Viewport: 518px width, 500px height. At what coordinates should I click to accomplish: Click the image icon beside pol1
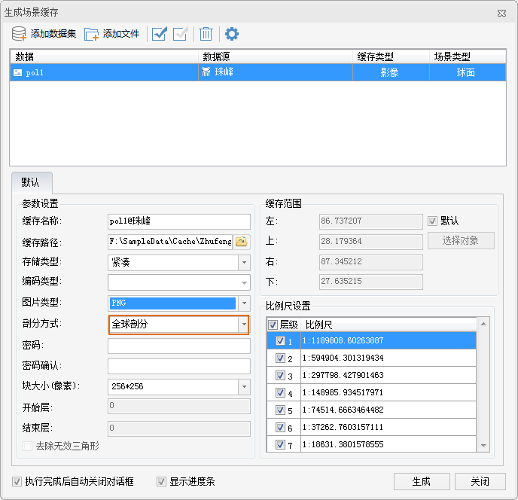point(17,72)
